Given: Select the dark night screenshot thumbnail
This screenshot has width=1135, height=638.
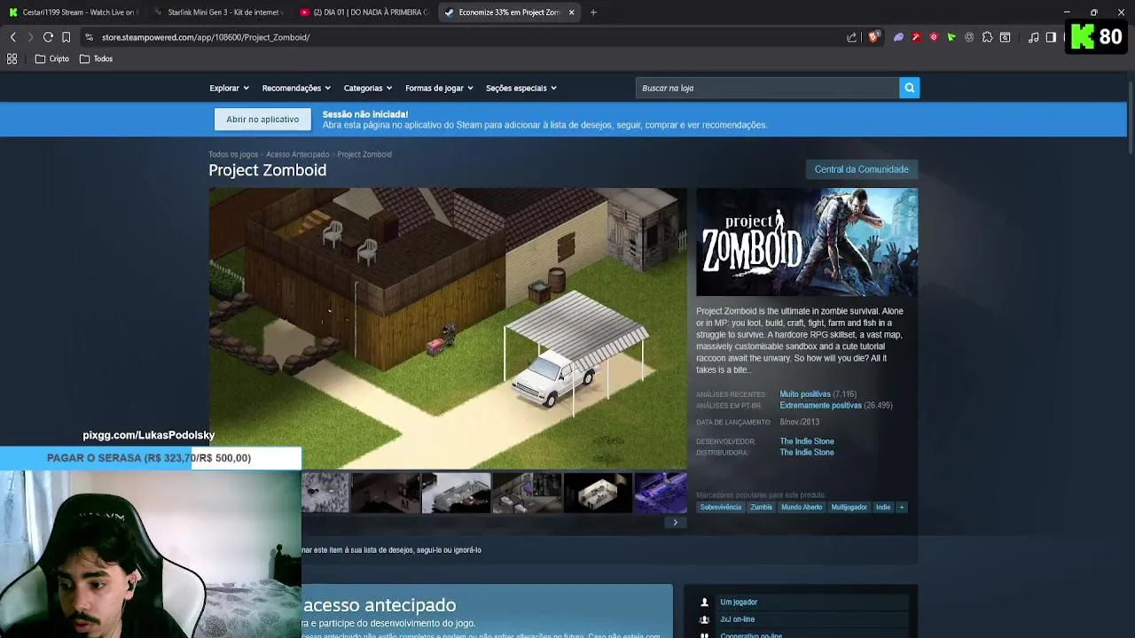Looking at the screenshot, I should click(x=385, y=493).
